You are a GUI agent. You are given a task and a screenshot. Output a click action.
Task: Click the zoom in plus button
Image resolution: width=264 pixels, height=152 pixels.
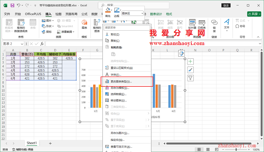pos(249,149)
